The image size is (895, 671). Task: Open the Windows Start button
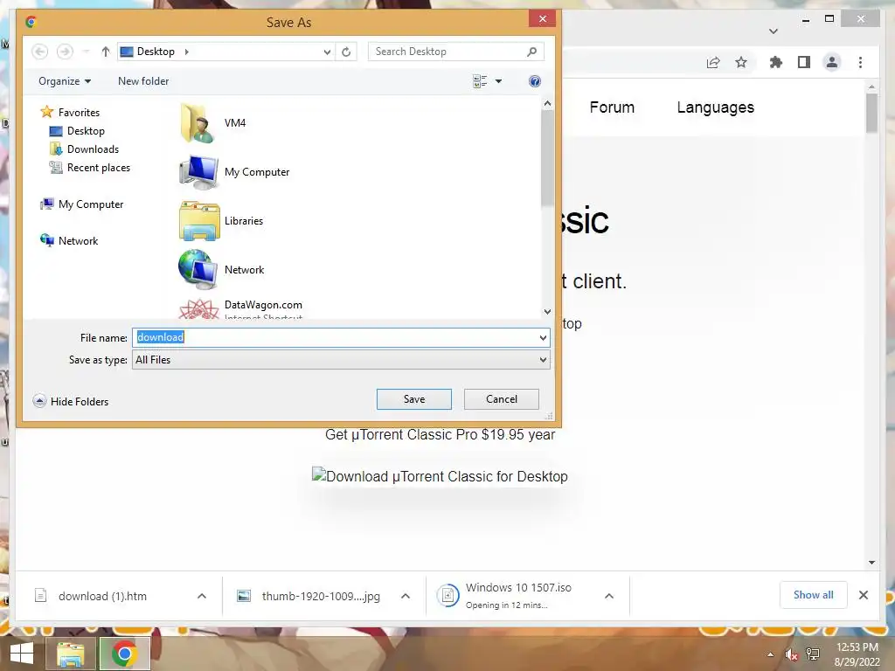point(22,654)
